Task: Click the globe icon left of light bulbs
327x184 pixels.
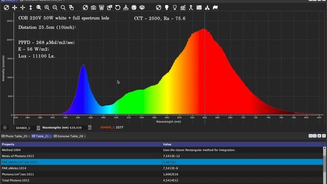Action: (158, 8)
